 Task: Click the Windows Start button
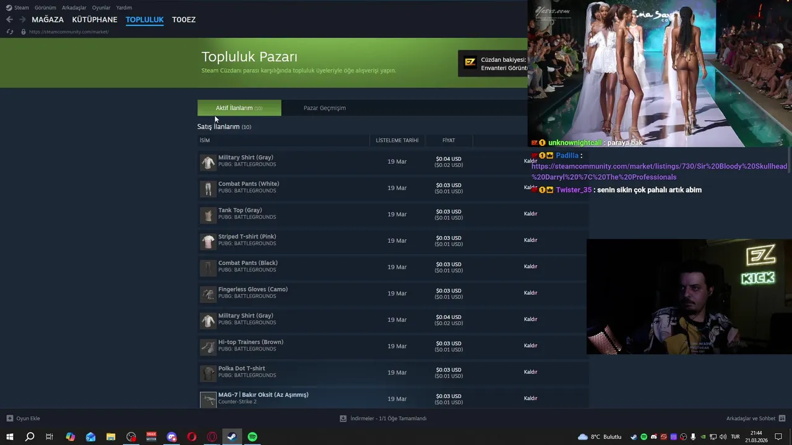9,437
